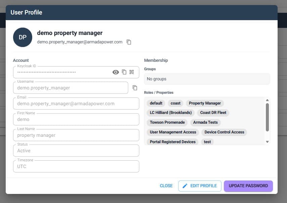
Task: Select the 'Portal Registered Devices' chip
Action: coord(173,142)
